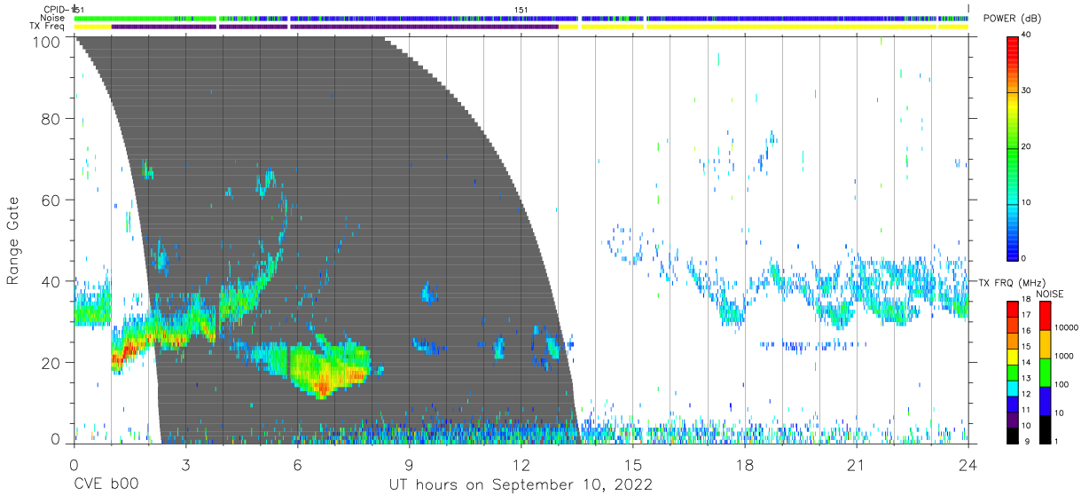The height and width of the screenshot is (503, 1089).
Task: Click the CPID value 151 at top center
Action: [x=521, y=10]
